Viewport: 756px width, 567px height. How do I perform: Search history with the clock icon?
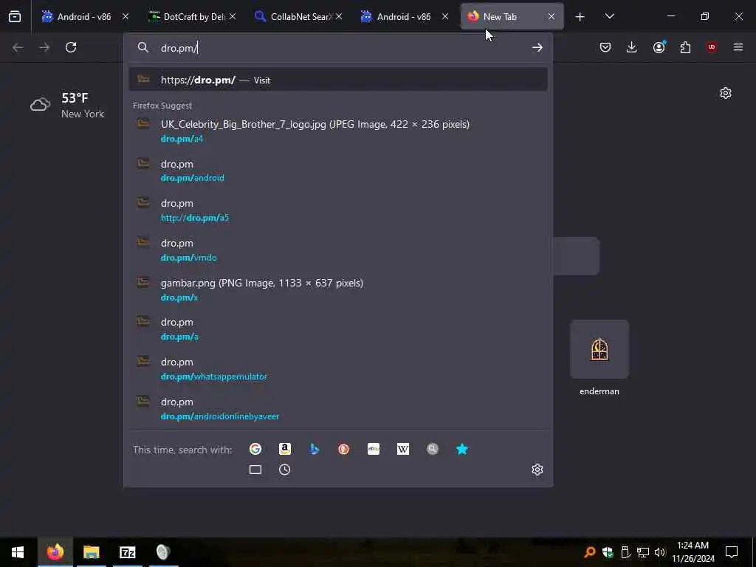(x=285, y=470)
